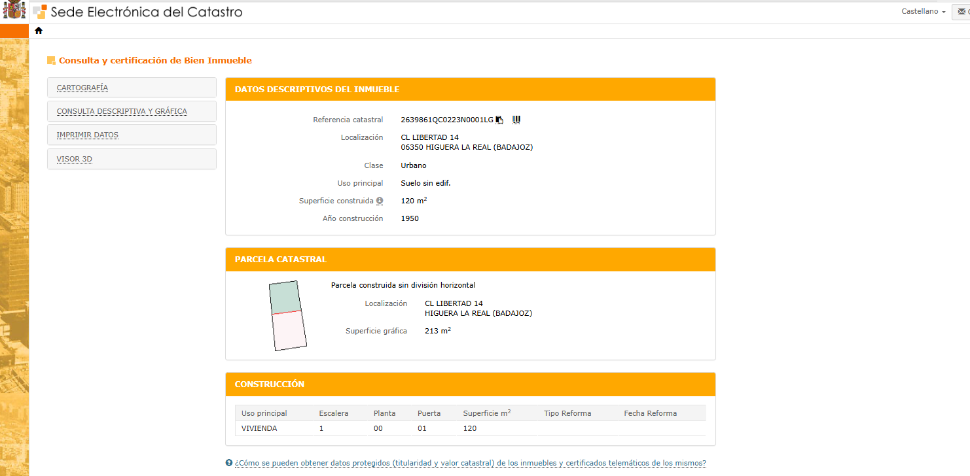The image size is (970, 476).
Task: Select the green upper parcel section
Action: coord(285,297)
